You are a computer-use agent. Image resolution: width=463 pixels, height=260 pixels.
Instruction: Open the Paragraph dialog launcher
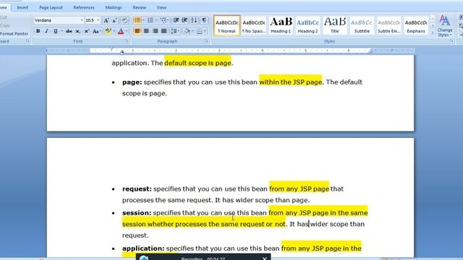pos(206,41)
